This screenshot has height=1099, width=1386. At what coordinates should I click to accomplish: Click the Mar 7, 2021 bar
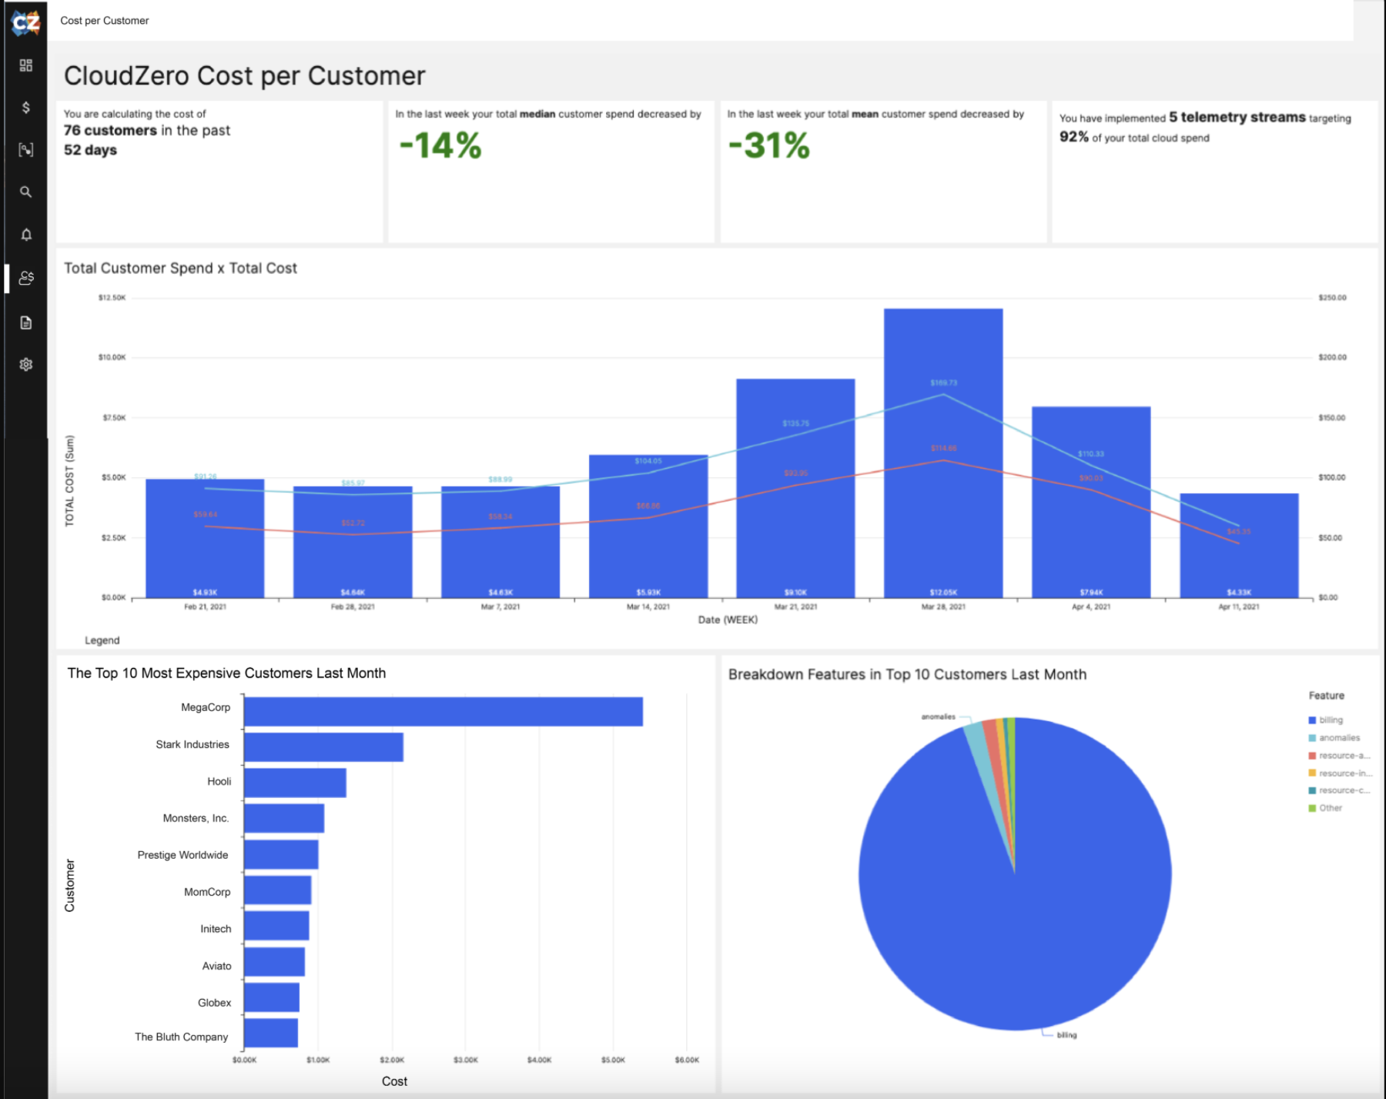click(x=500, y=542)
